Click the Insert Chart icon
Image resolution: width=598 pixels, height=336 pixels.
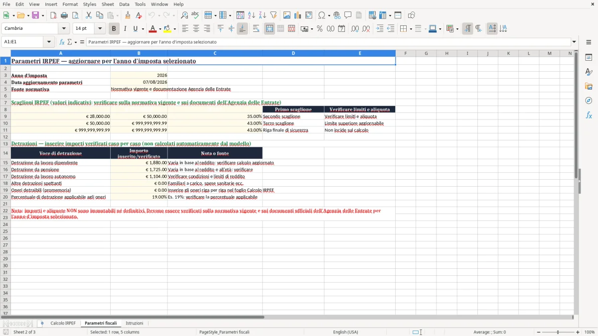pos(298,15)
